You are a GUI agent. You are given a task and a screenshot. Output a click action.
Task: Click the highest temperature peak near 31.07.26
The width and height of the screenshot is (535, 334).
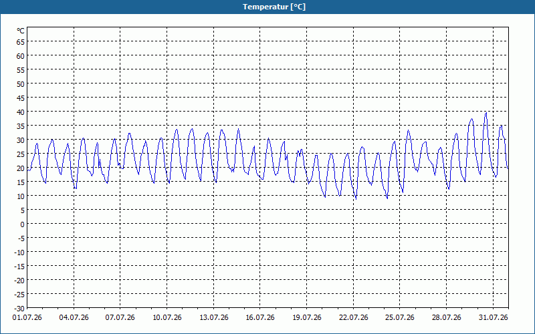pyautogui.click(x=486, y=112)
